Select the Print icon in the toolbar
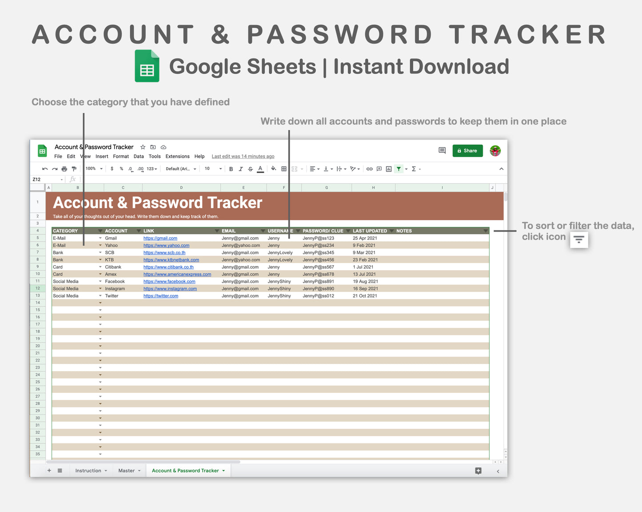The height and width of the screenshot is (512, 642). (64, 169)
